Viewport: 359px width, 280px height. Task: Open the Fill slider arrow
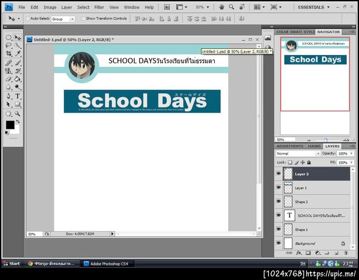pos(351,162)
